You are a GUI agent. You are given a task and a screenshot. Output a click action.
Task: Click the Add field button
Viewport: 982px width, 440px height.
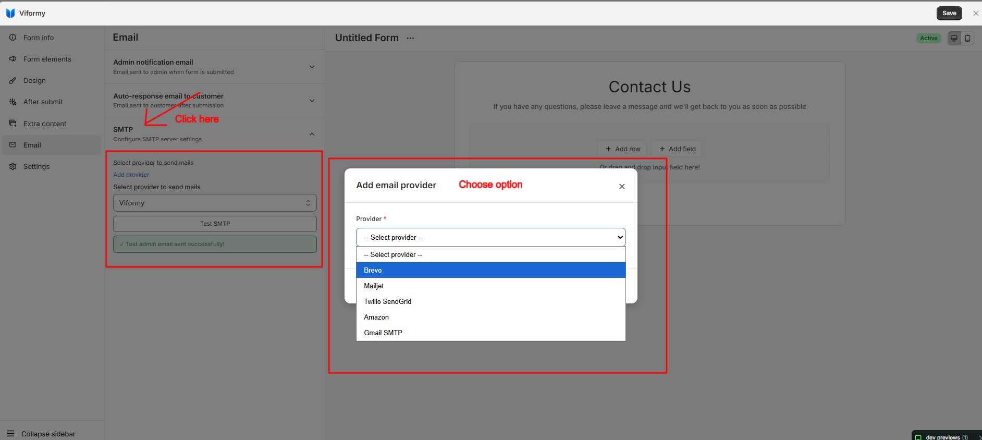[677, 149]
